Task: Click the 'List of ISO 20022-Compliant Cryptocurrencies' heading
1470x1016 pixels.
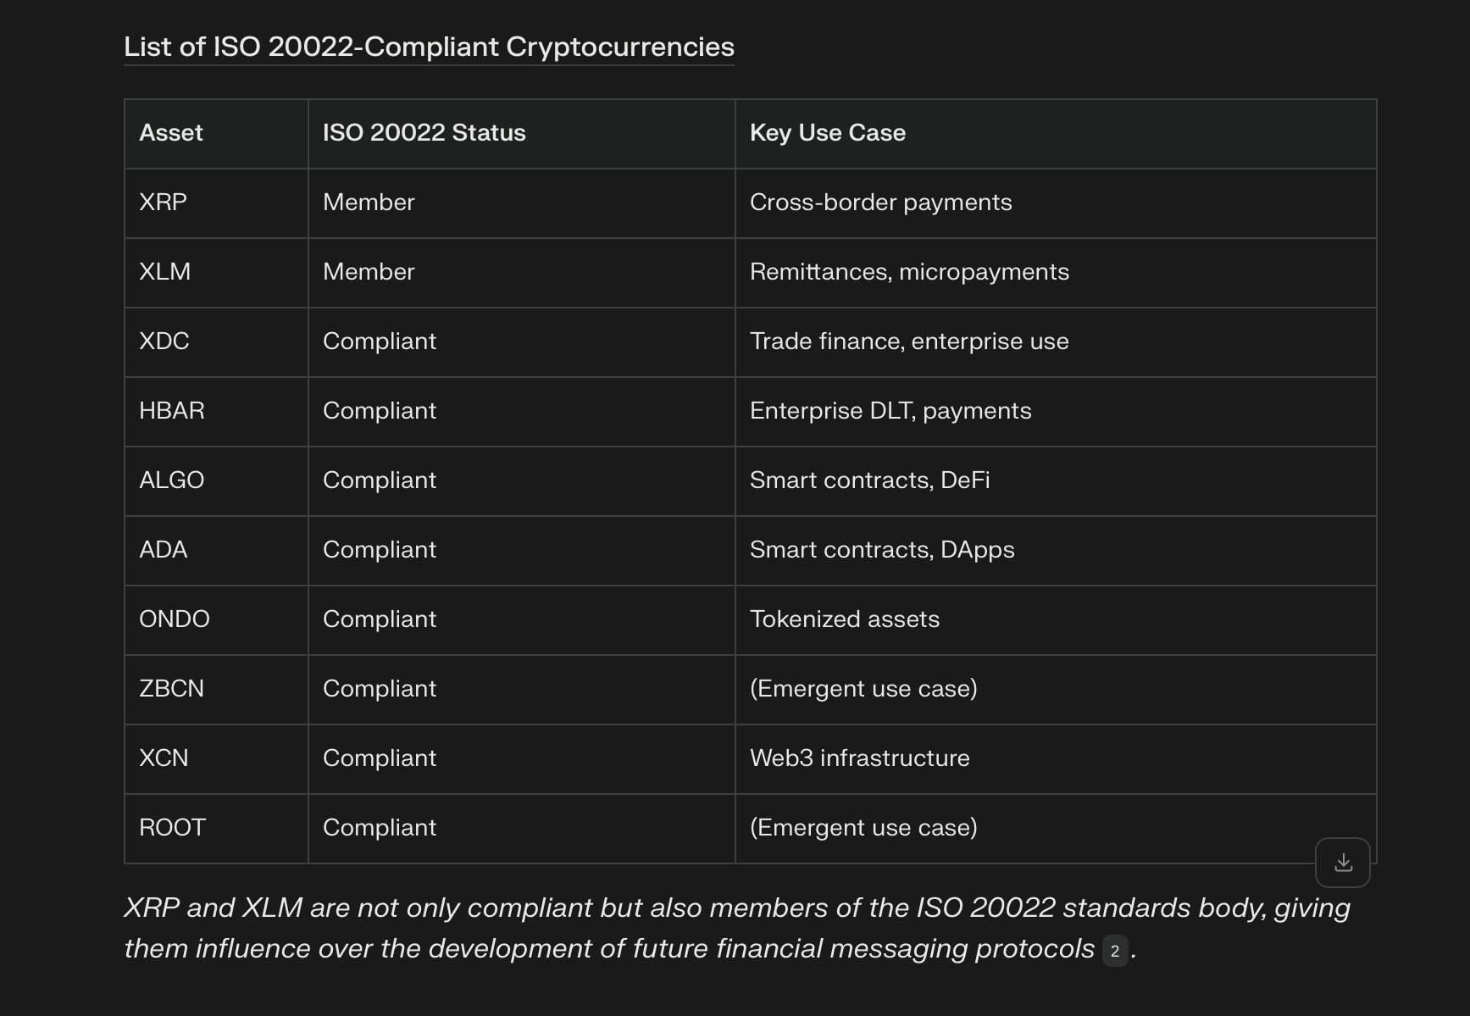Action: point(429,47)
